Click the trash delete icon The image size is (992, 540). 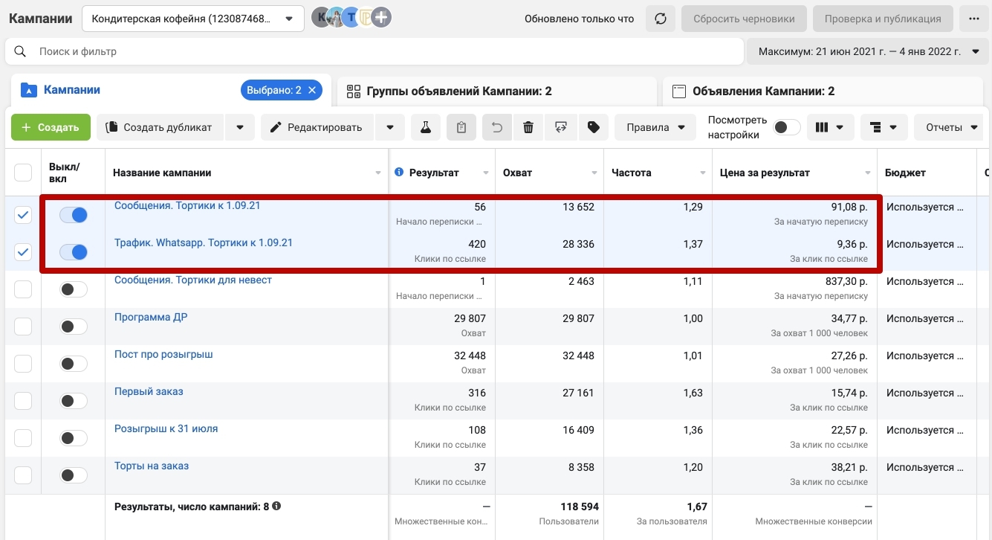tap(528, 127)
